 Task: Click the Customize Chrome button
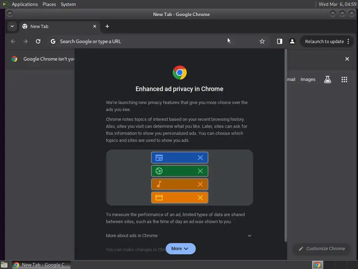(322, 249)
